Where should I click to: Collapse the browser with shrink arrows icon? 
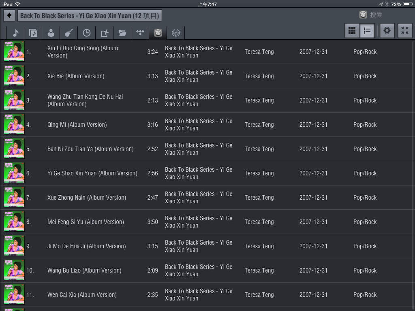click(x=404, y=31)
